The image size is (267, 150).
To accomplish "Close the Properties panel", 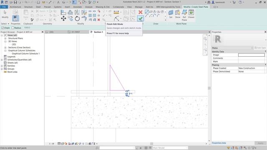I will coord(265,32).
